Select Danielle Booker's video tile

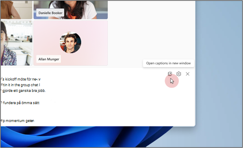coord(71,10)
